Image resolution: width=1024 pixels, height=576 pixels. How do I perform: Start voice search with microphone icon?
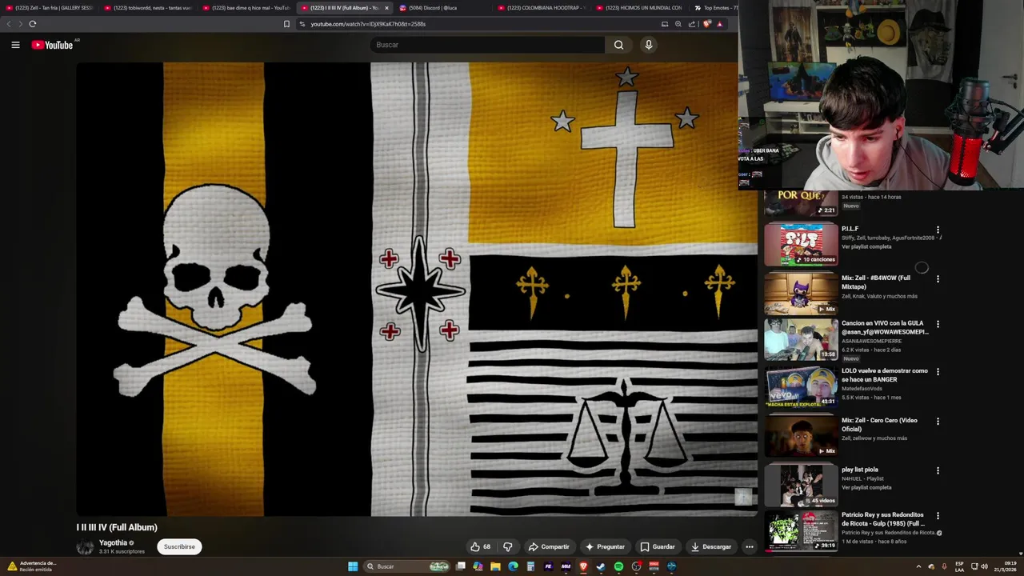click(x=649, y=45)
